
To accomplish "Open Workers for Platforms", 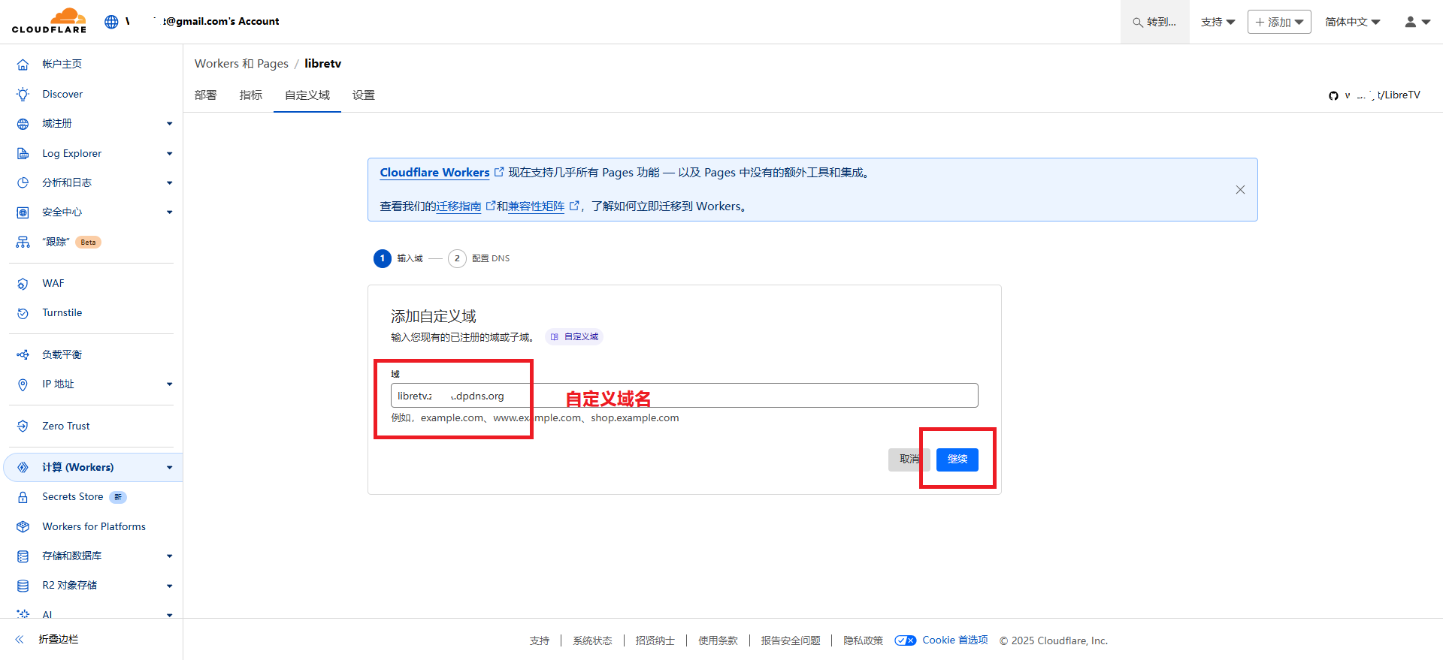I will (93, 526).
